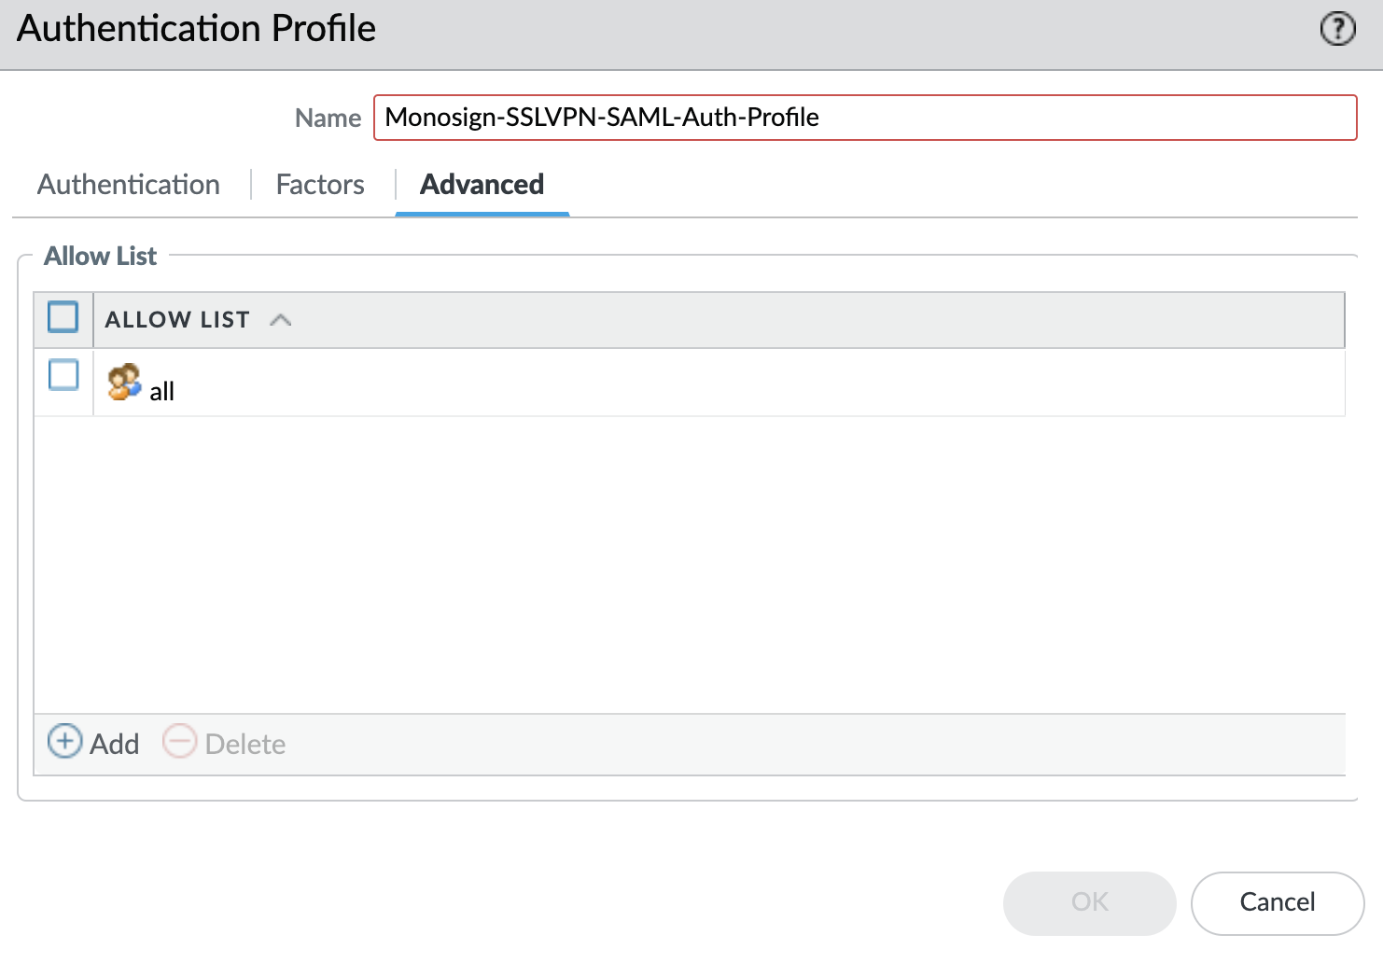Click the ALLOW LIST column header

177,320
